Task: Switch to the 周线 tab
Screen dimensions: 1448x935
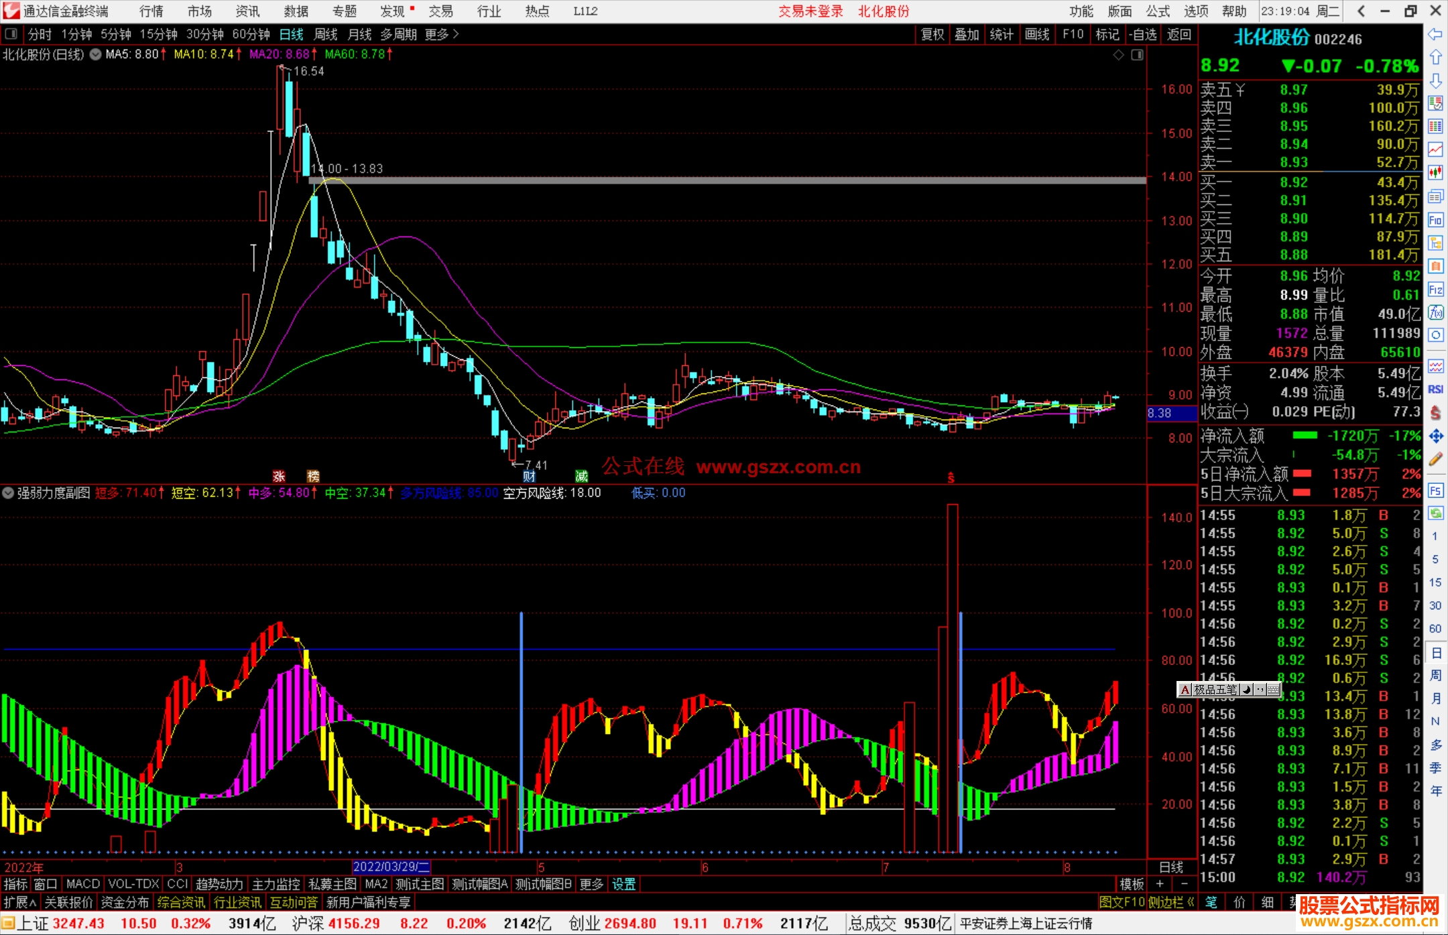Action: point(326,34)
